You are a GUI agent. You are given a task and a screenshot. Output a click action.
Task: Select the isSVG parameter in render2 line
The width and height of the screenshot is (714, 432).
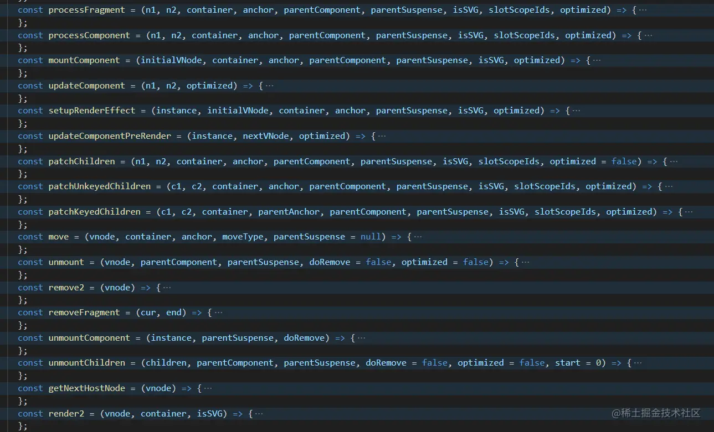(x=210, y=414)
